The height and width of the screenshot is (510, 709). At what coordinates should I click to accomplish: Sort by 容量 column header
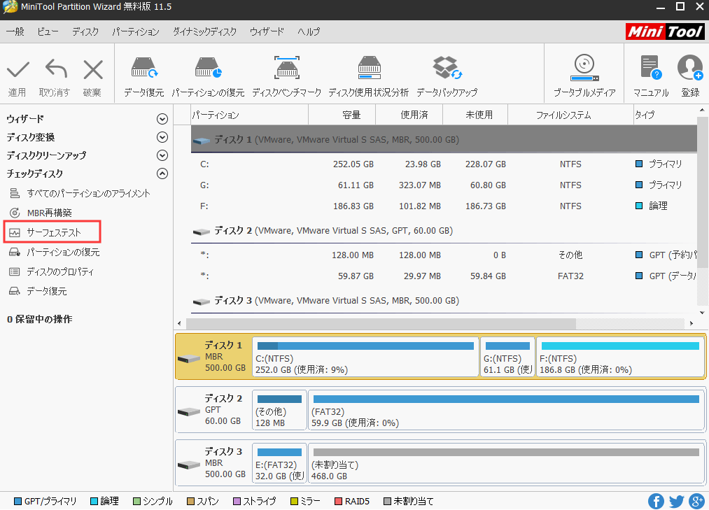pos(342,115)
